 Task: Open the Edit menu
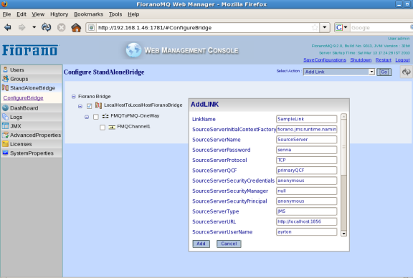click(x=22, y=14)
